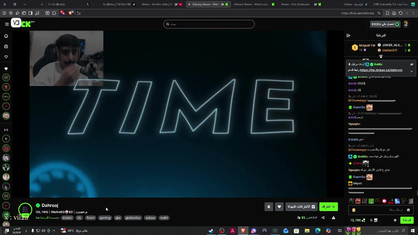The image size is (418, 235).
Task: Click the browser shield icon
Action: point(11,13)
